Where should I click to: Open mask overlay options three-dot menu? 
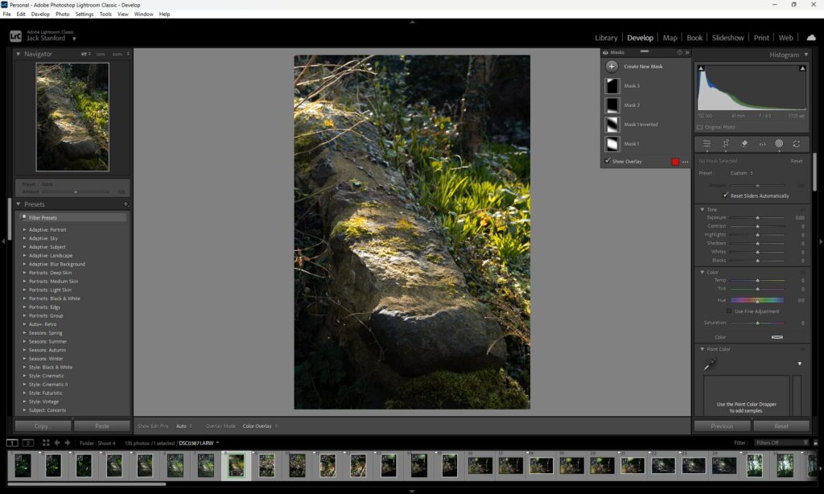click(x=685, y=162)
